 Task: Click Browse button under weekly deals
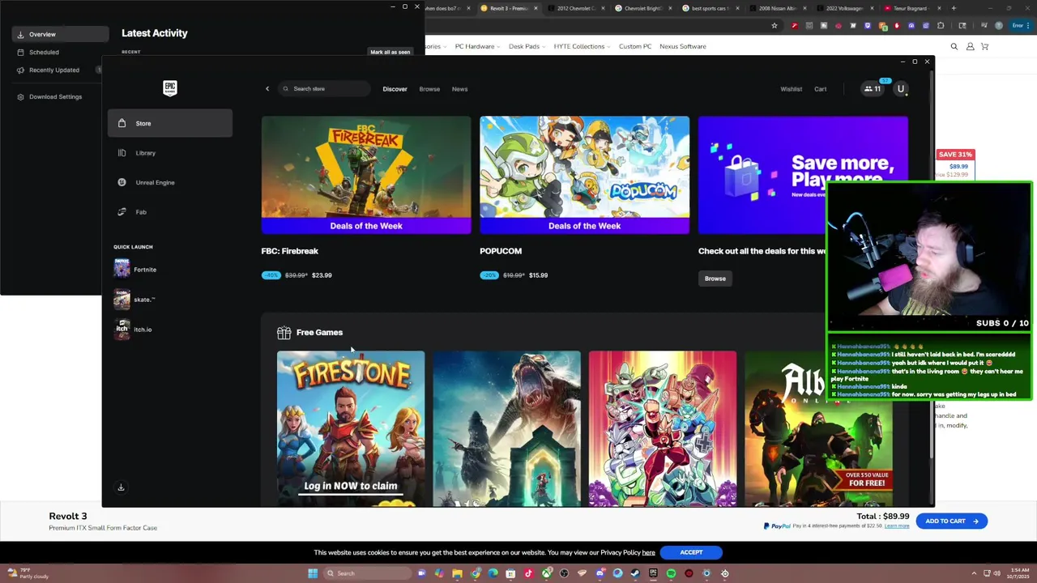[715, 279]
